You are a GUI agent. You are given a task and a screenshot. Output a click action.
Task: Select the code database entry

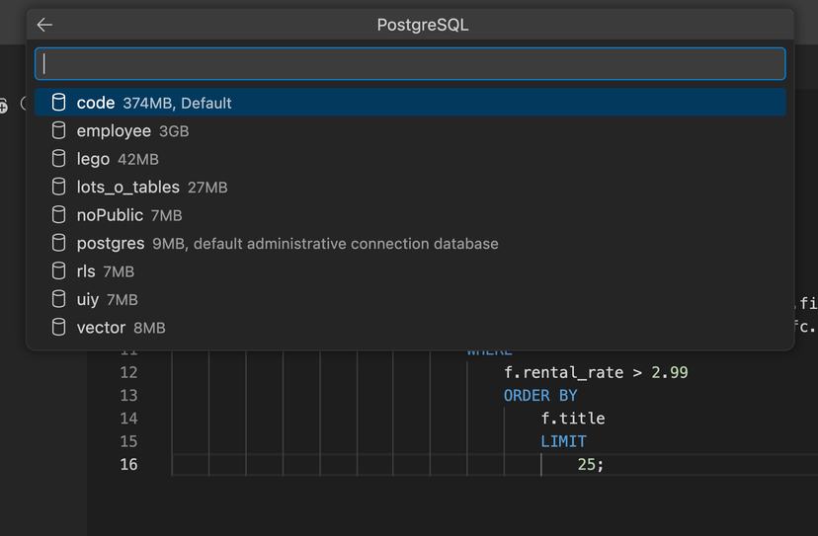(x=410, y=103)
